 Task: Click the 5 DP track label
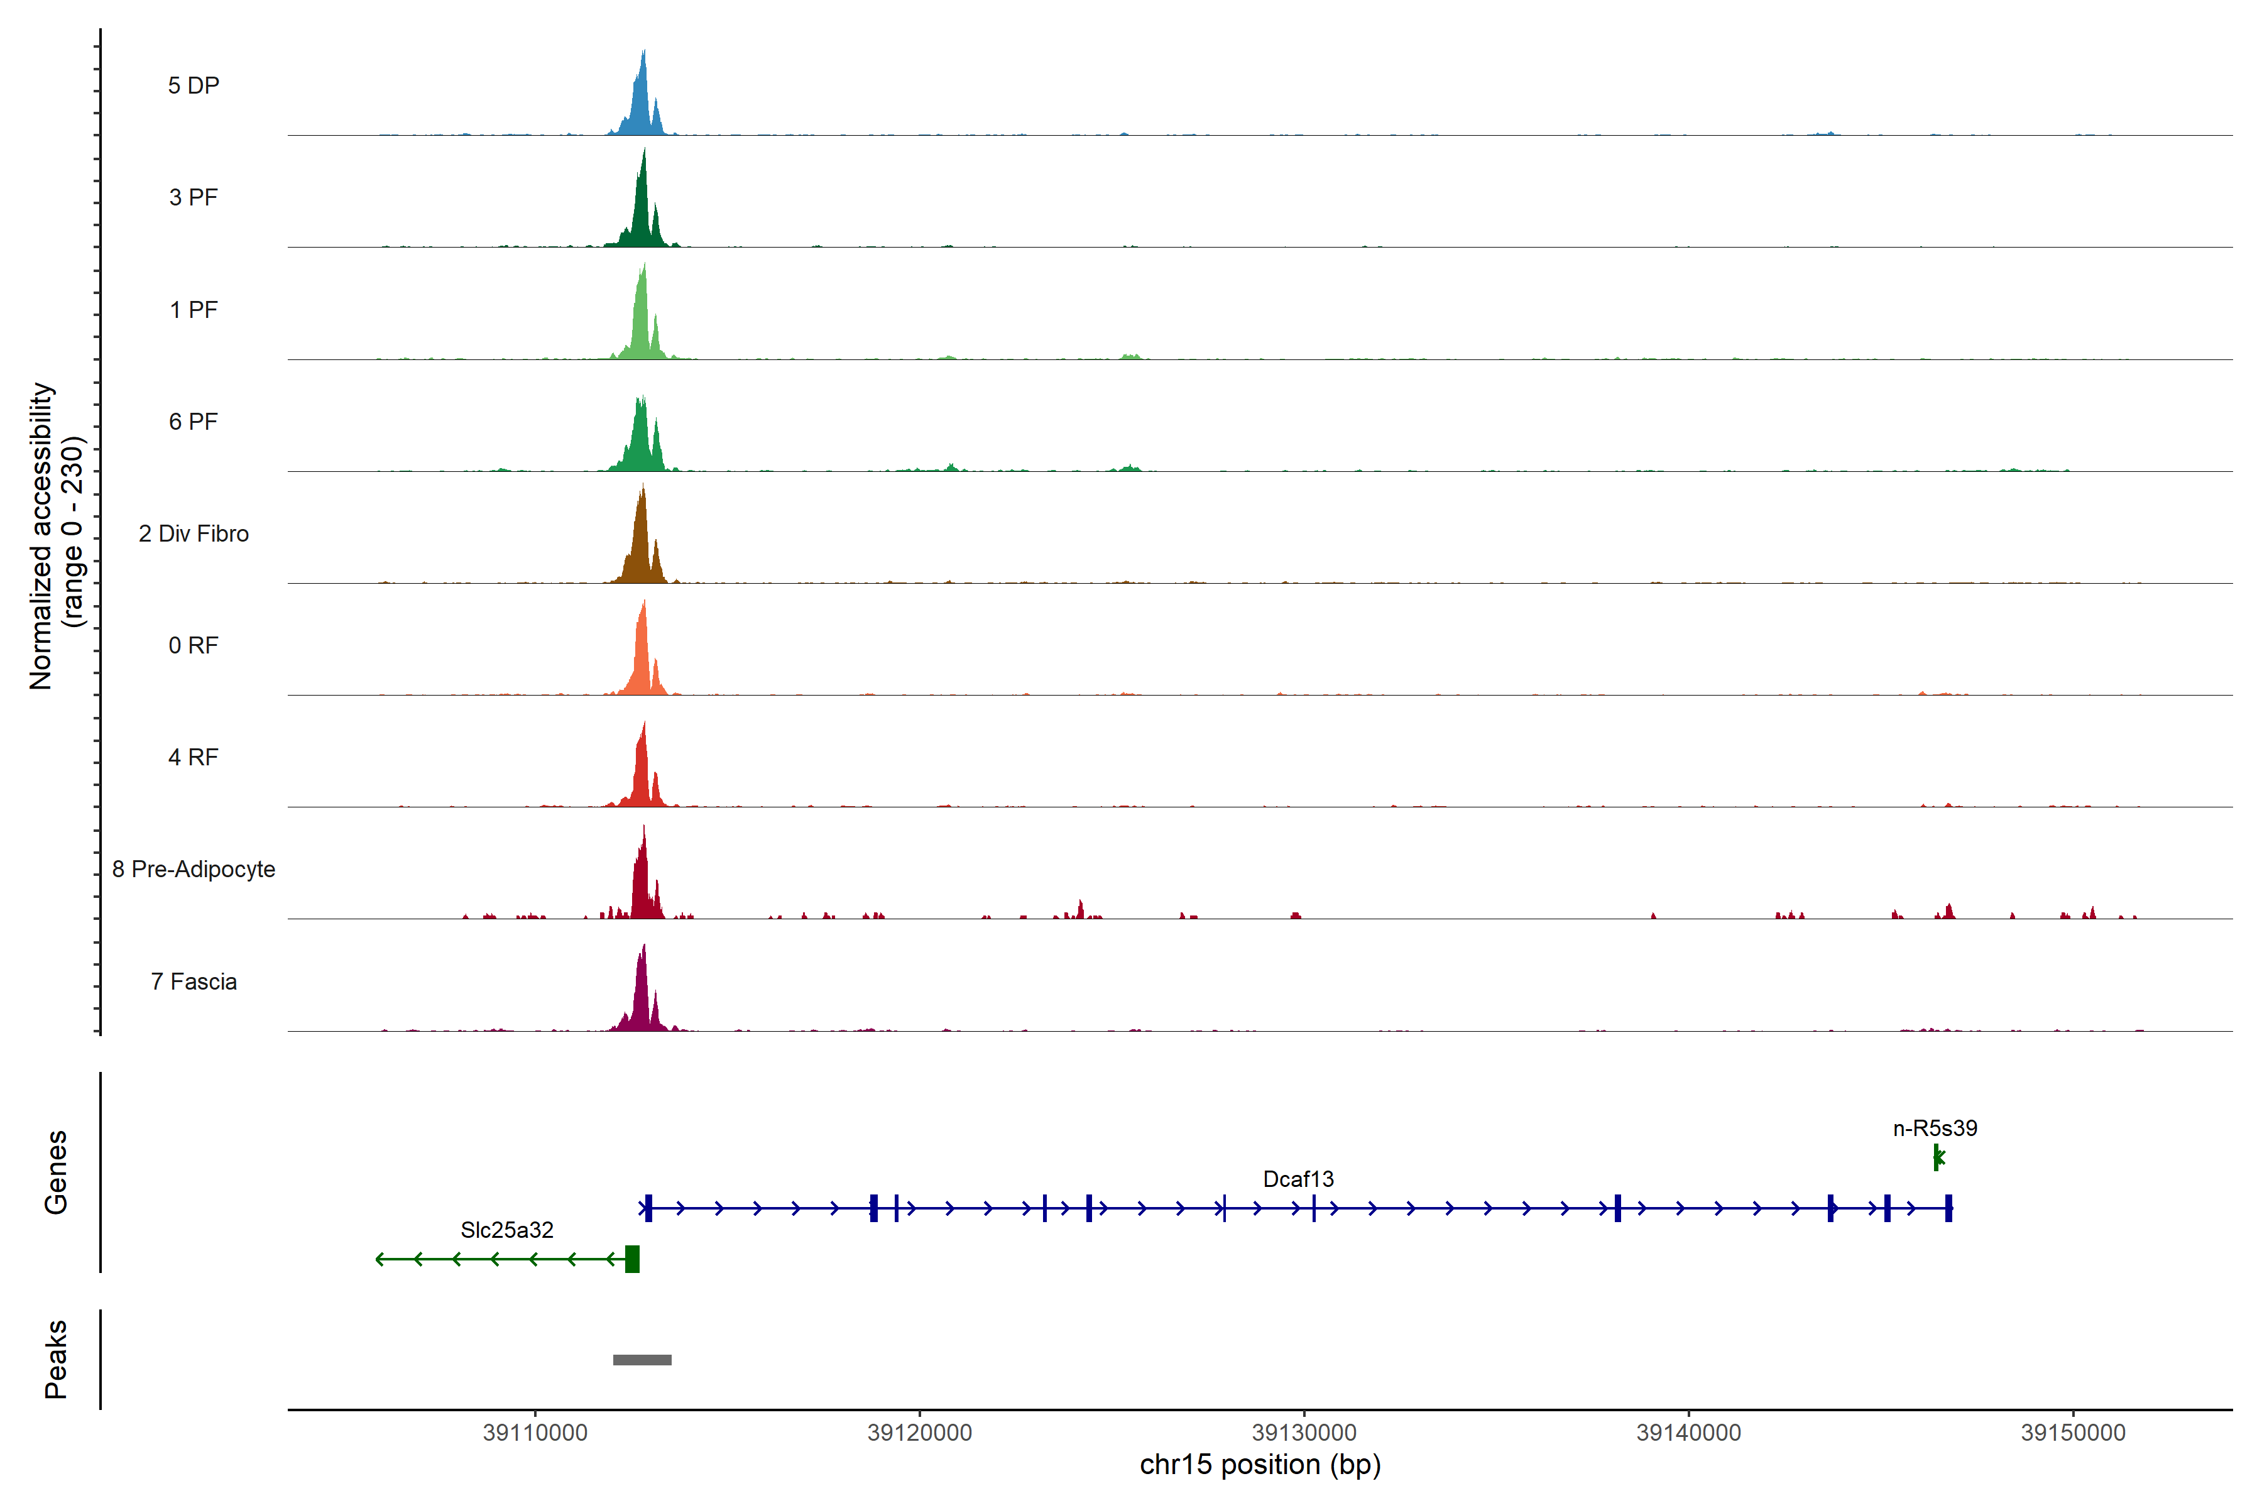point(194,85)
